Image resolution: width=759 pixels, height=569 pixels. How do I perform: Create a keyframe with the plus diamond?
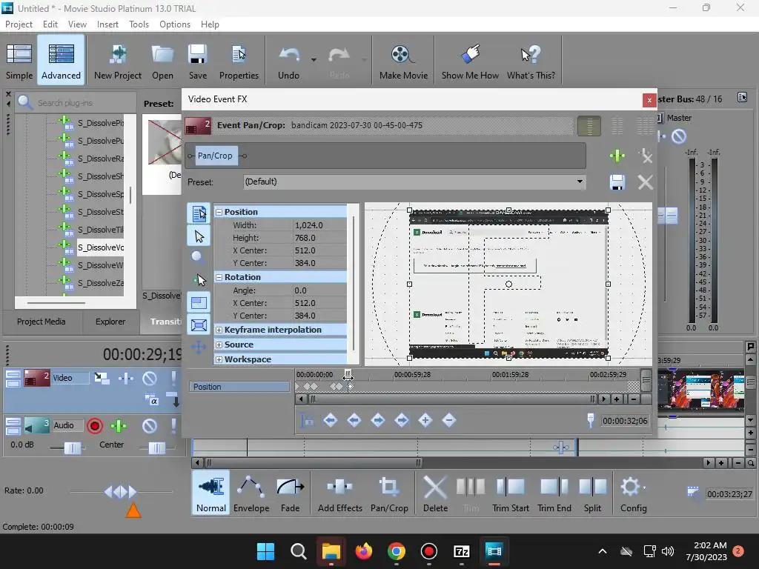click(x=425, y=420)
